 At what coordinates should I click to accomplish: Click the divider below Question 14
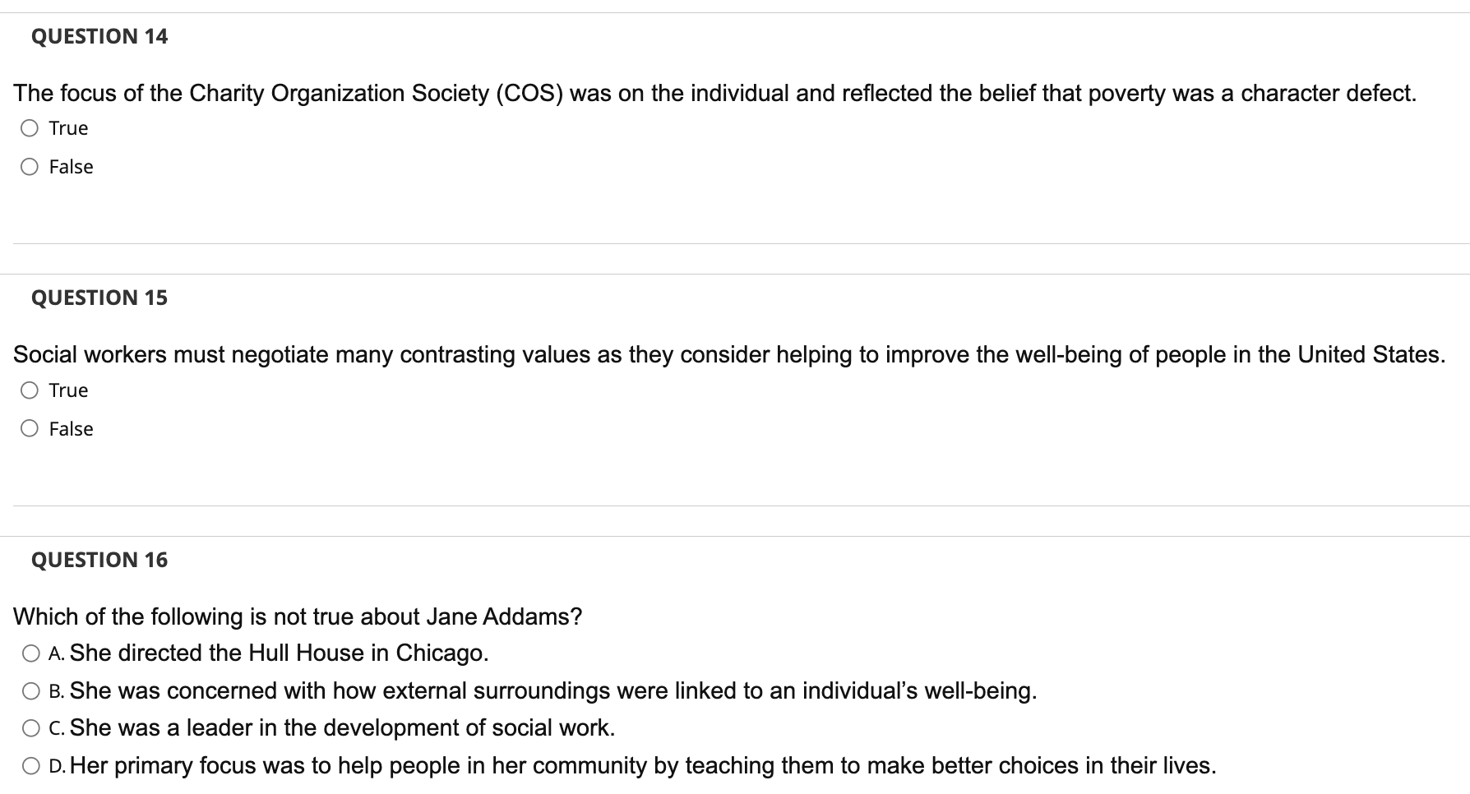click(735, 243)
